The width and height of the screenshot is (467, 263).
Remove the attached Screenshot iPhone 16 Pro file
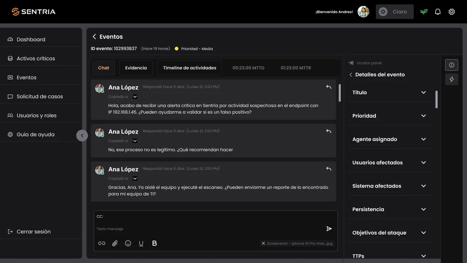coord(263,243)
